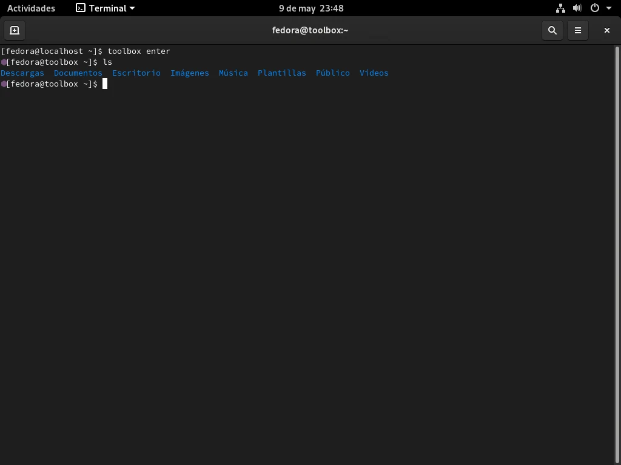Image resolution: width=621 pixels, height=465 pixels.
Task: Open a new terminal tab
Action: point(15,30)
